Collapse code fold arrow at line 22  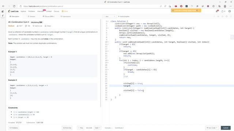pos(108,70)
